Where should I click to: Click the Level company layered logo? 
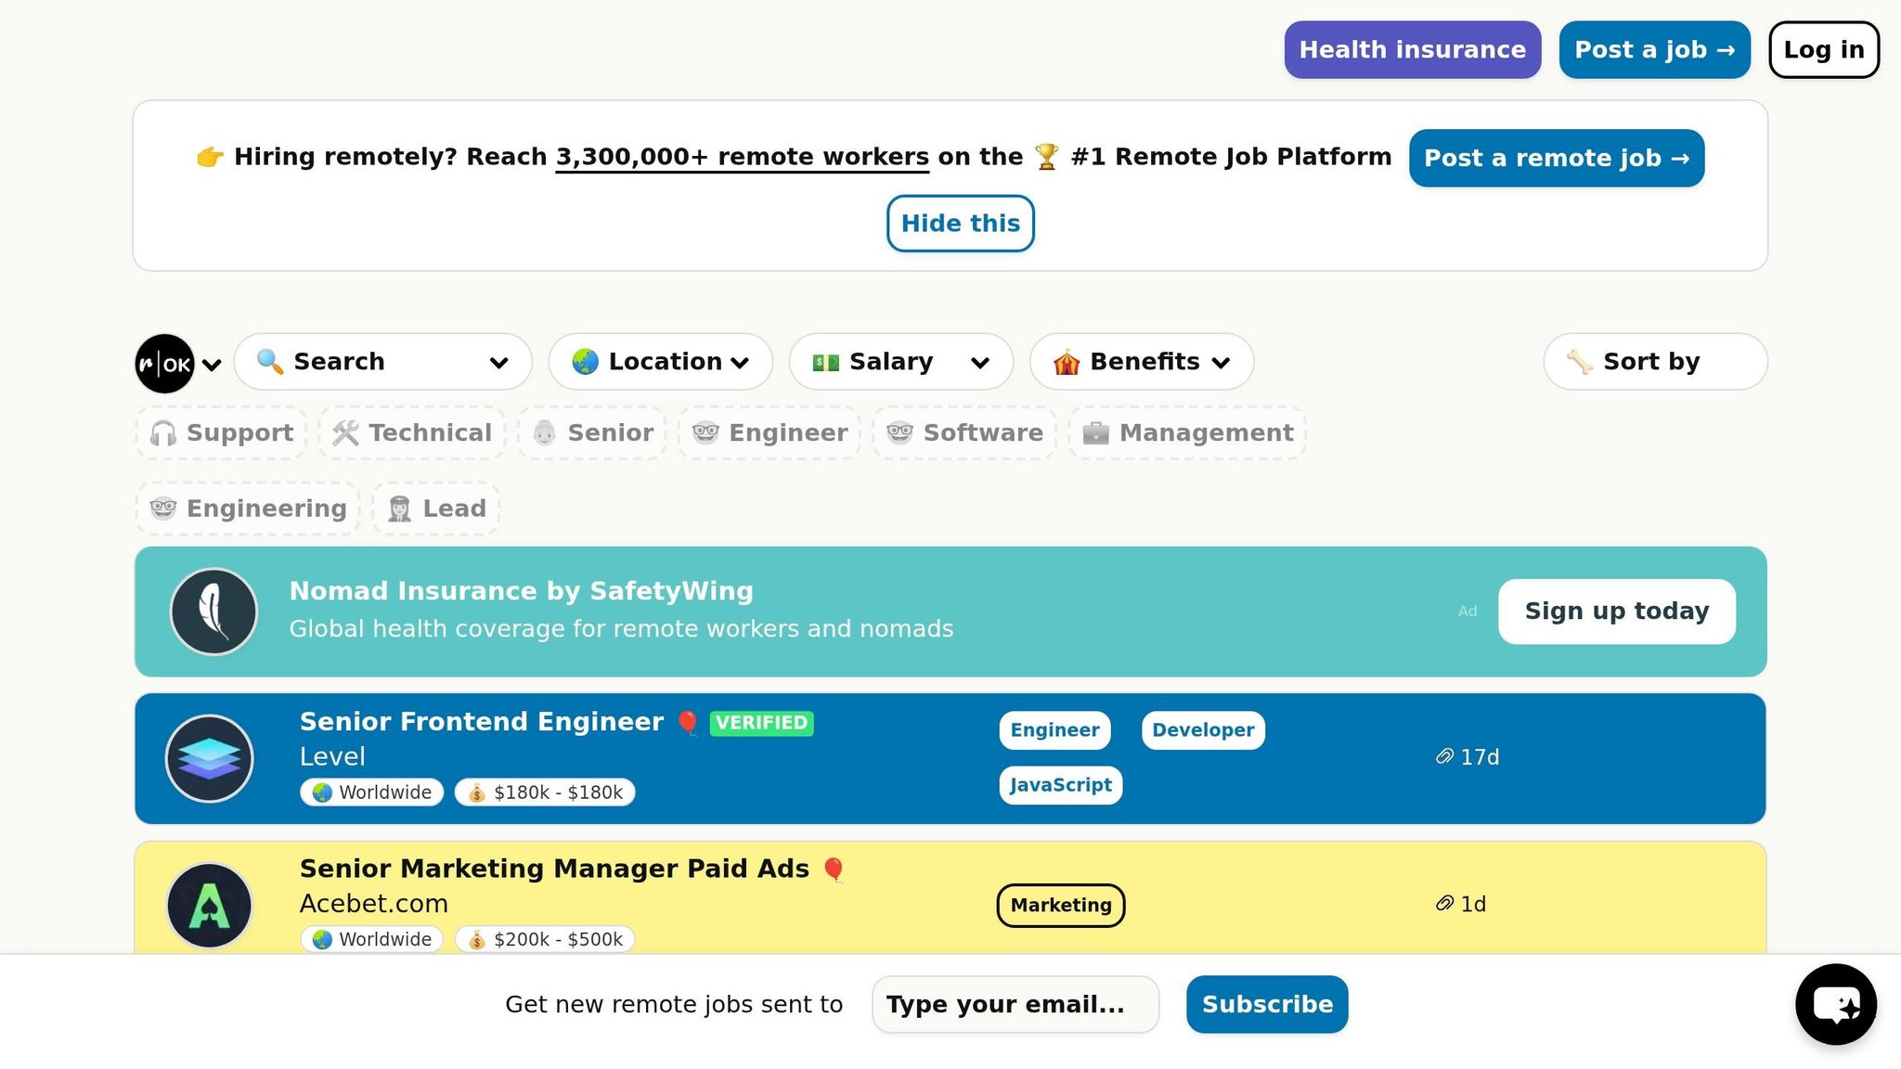210,758
